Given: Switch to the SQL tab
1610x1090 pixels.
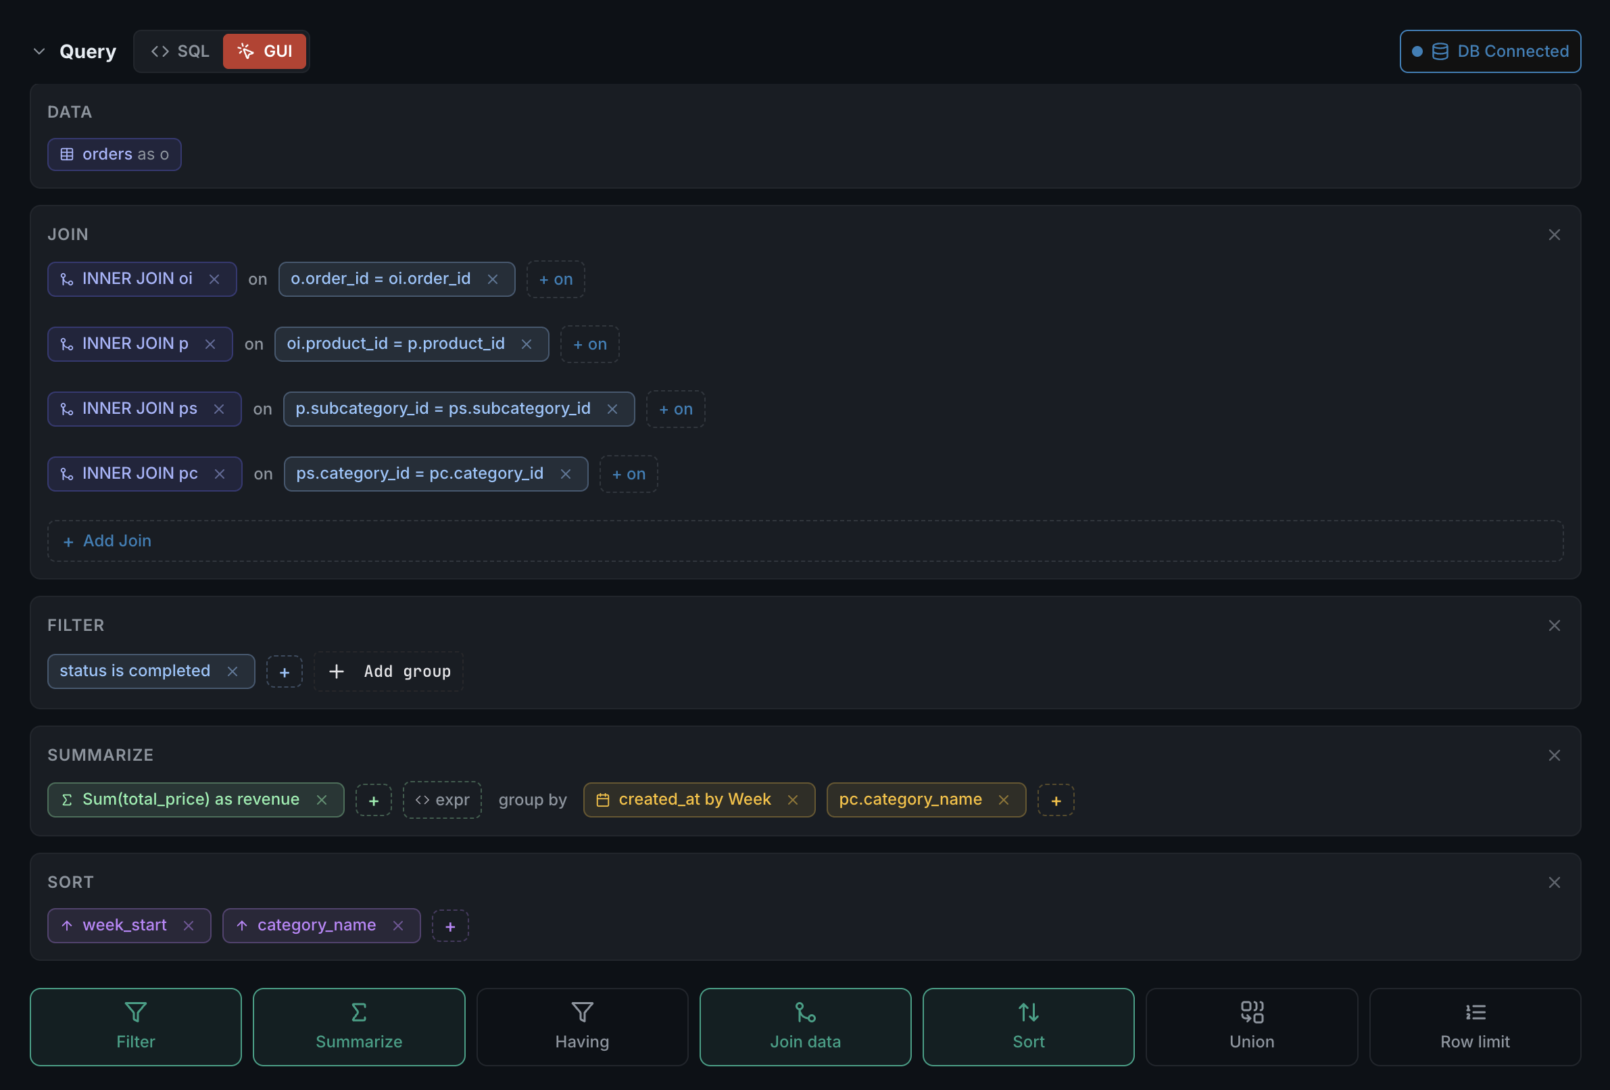Looking at the screenshot, I should click(180, 51).
